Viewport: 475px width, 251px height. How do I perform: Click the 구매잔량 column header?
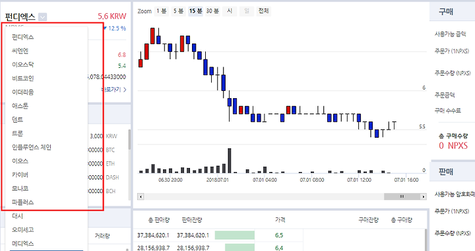pyautogui.click(x=368, y=220)
